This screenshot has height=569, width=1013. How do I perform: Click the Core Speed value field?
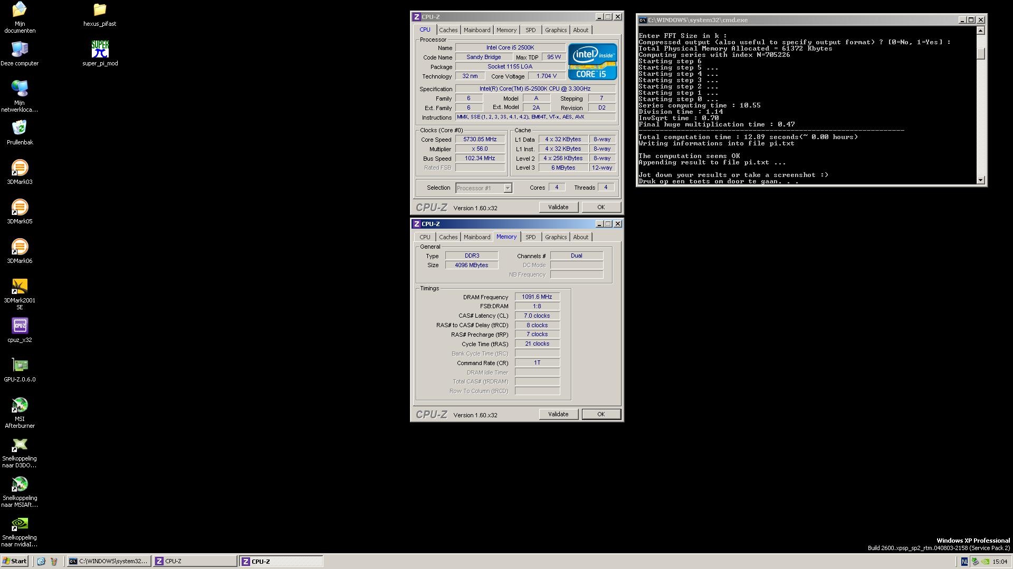[x=480, y=140]
